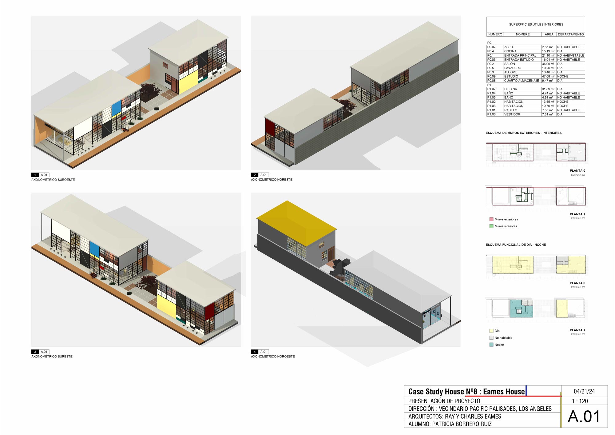Viewport: 615px width, 435px height.
Task: Click the 'Case Study House Nº8 : Eames House' title
Action: click(466, 392)
